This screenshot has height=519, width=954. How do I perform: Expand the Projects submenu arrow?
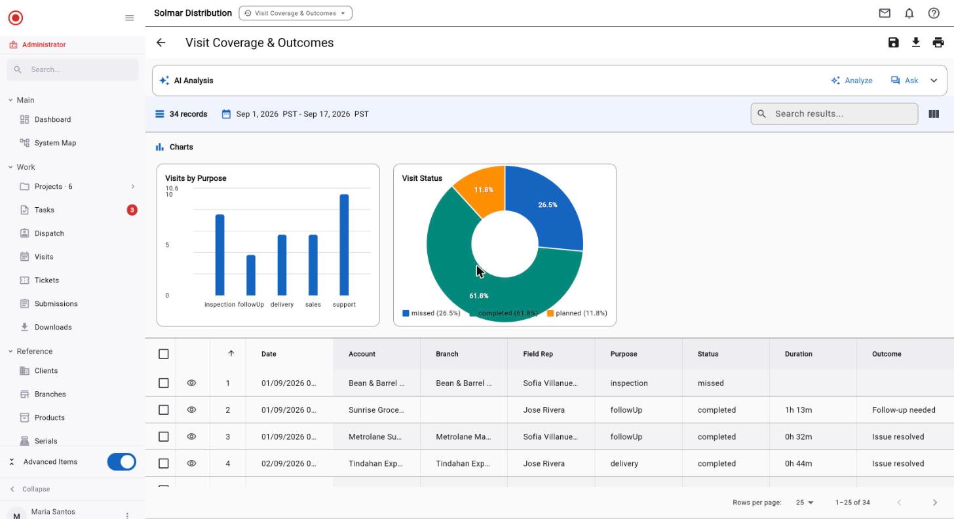click(x=133, y=187)
